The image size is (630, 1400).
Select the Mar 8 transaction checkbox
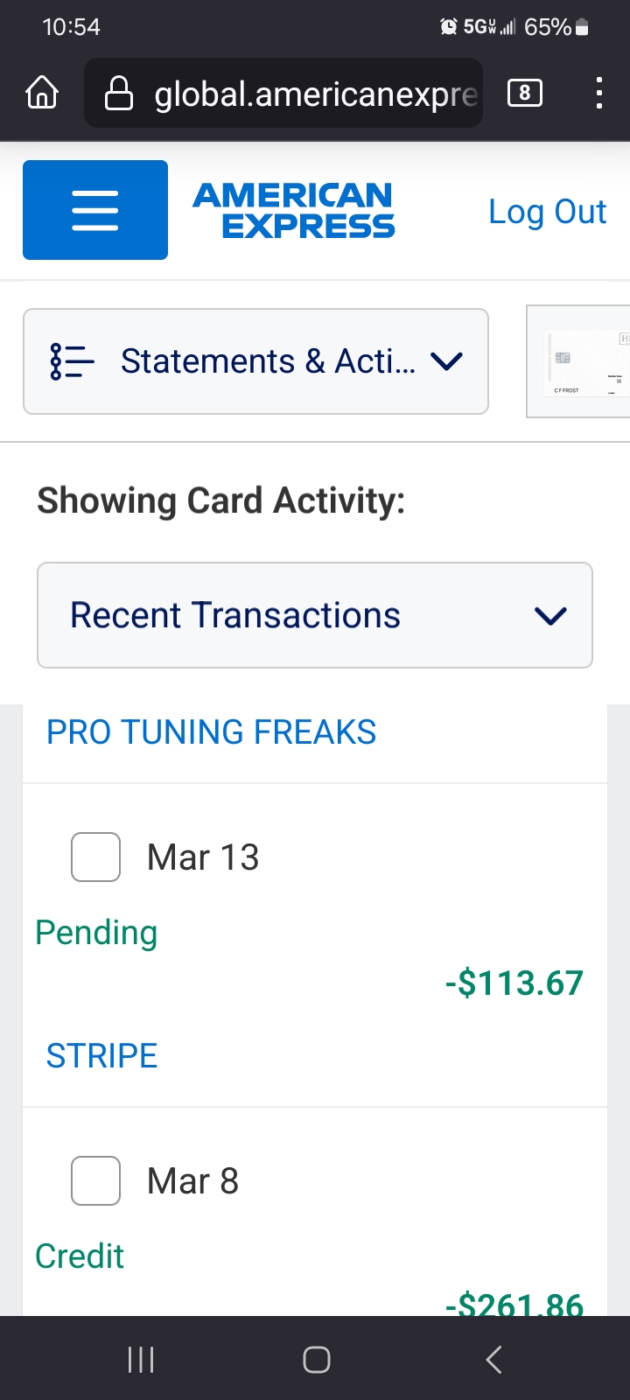point(95,1180)
